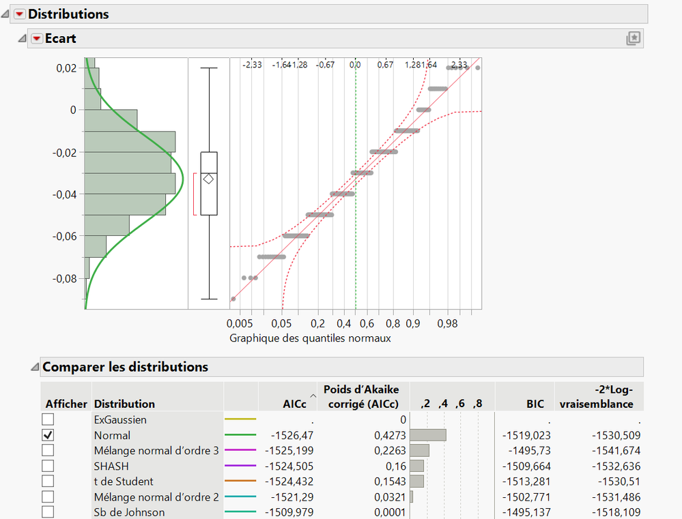Click the AICc column header
This screenshot has height=519, width=682.
[x=294, y=402]
